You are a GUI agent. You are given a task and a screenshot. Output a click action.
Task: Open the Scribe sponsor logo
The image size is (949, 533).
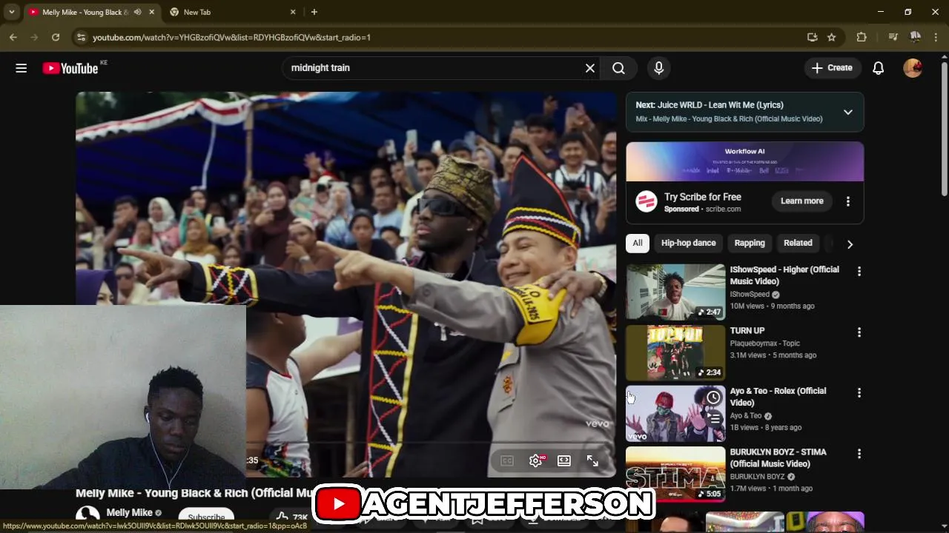pyautogui.click(x=647, y=201)
